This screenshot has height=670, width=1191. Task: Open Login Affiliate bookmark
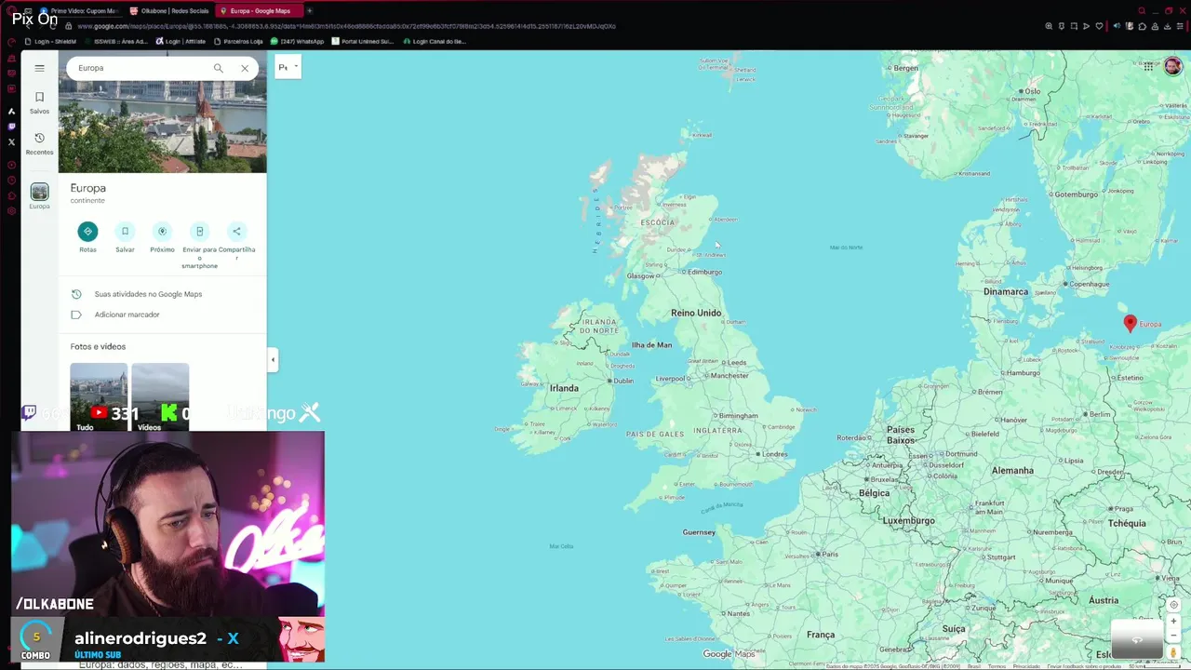tap(181, 41)
